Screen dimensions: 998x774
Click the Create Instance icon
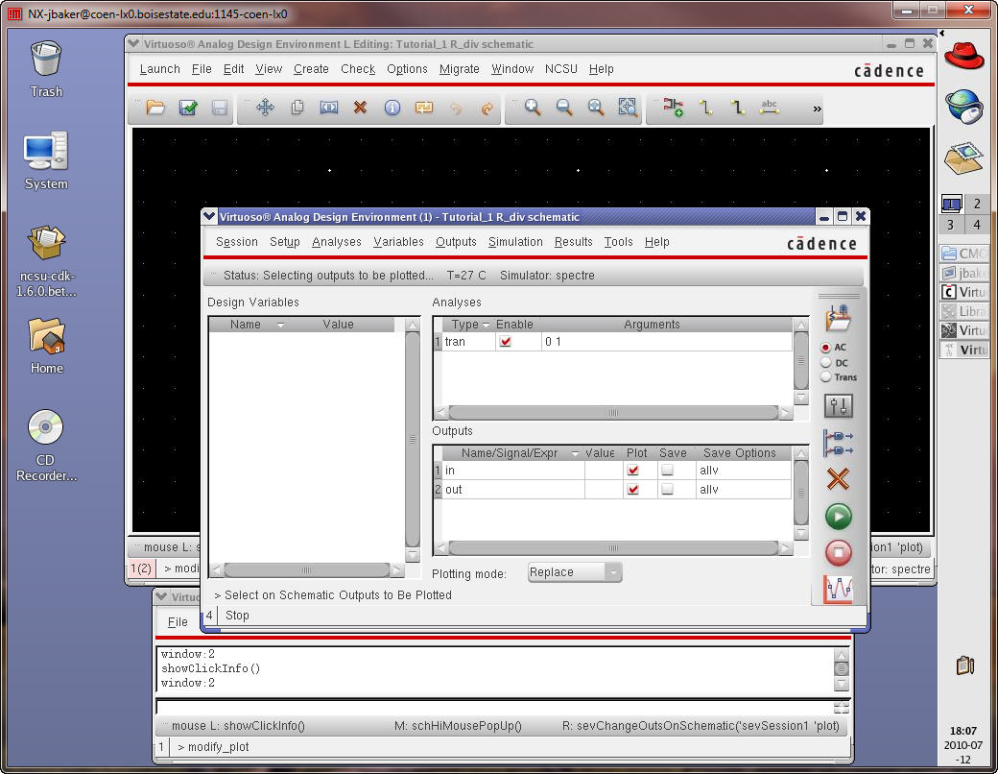pos(674,107)
